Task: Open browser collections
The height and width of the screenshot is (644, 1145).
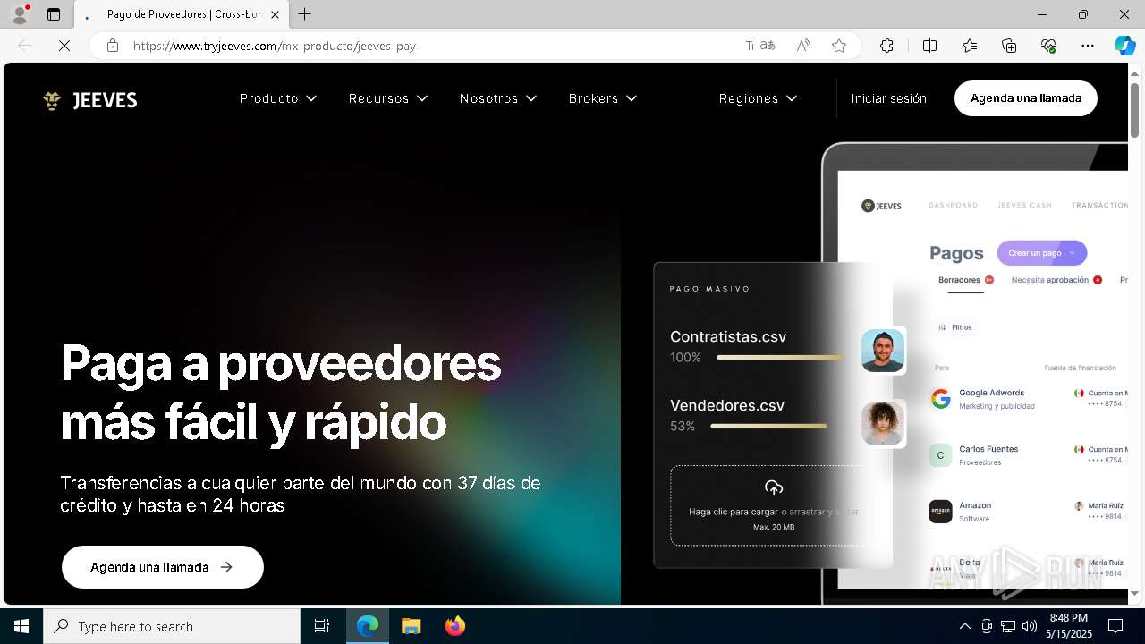Action: pyautogui.click(x=1009, y=46)
